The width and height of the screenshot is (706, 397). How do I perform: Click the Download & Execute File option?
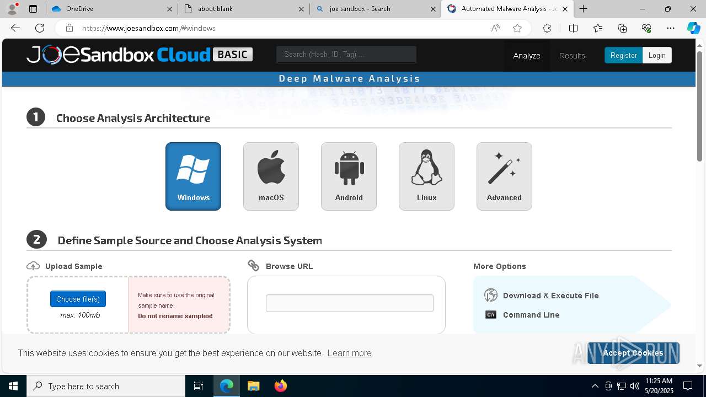pyautogui.click(x=550, y=296)
